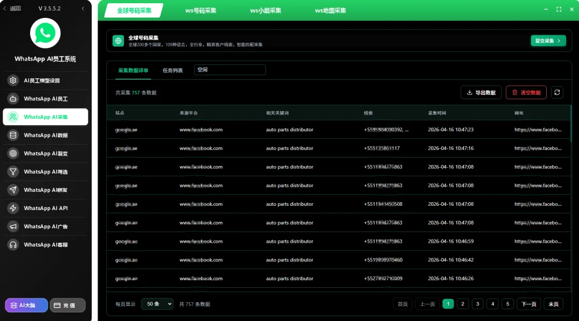Select page 2 in pagination
The width and height of the screenshot is (579, 321).
click(463, 304)
